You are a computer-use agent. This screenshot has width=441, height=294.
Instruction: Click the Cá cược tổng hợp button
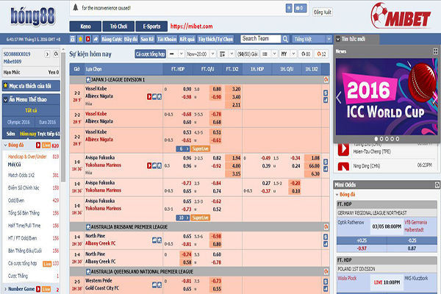click(x=150, y=54)
